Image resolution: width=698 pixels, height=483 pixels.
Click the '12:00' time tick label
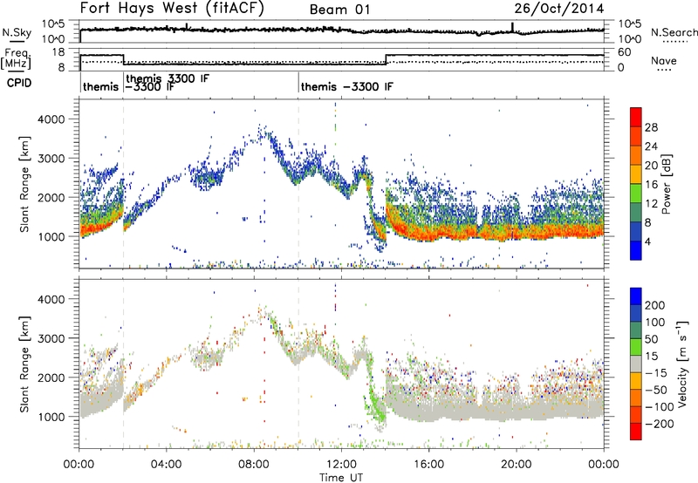click(341, 465)
